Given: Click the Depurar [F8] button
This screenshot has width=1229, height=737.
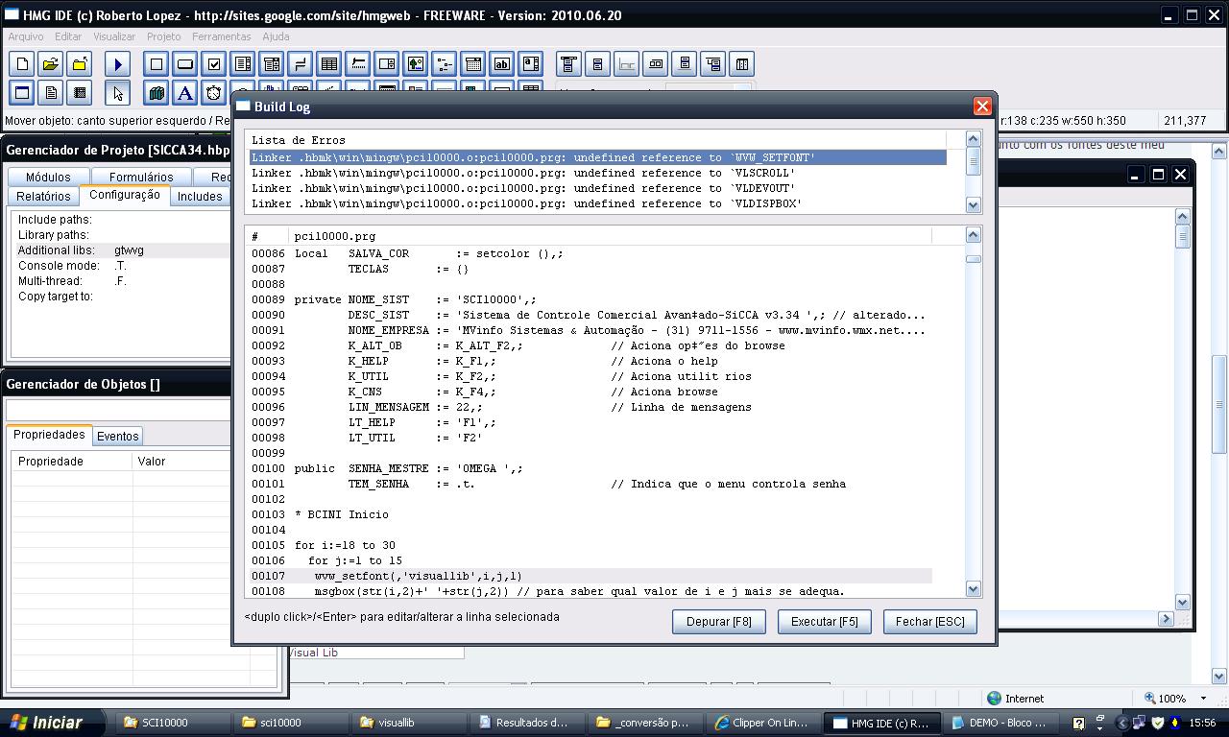Looking at the screenshot, I should coord(719,622).
